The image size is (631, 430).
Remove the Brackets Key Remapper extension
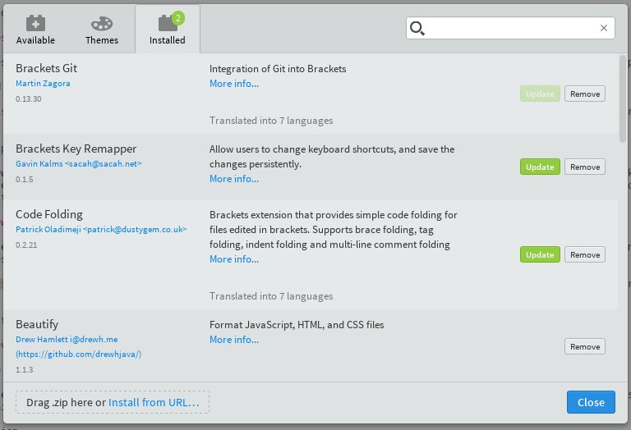click(x=585, y=167)
